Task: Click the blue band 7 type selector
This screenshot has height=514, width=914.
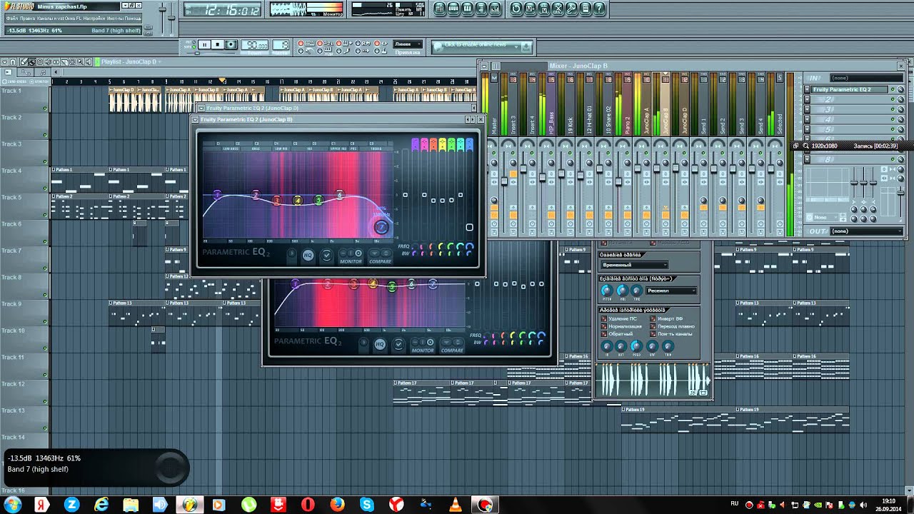Action: pos(469,145)
